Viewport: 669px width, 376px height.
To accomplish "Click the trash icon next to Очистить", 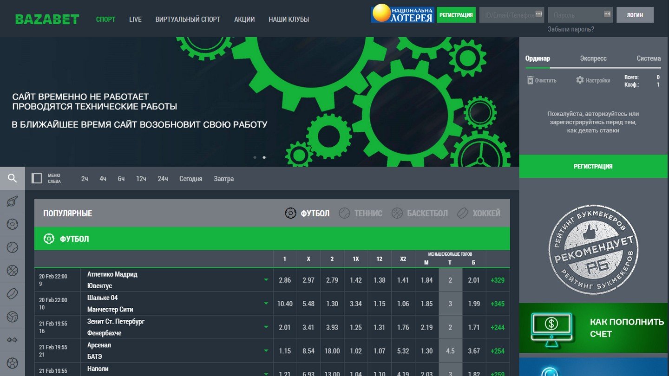I will [x=530, y=80].
